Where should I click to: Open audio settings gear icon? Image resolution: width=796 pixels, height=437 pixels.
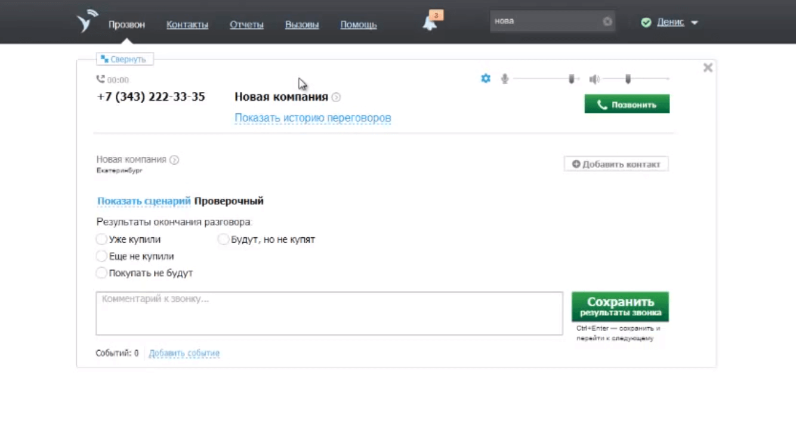tap(486, 79)
